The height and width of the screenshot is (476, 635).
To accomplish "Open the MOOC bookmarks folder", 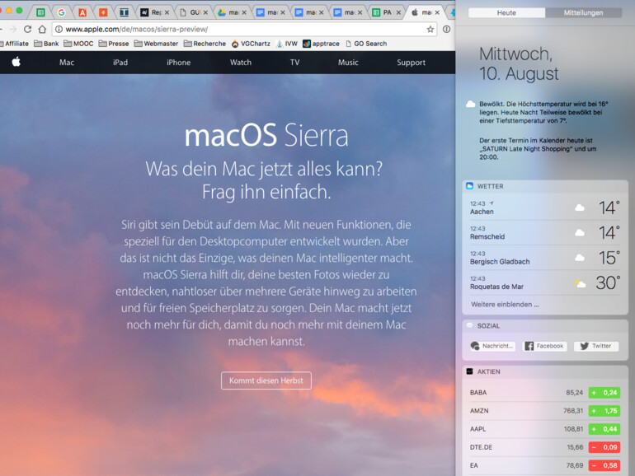I will [78, 44].
